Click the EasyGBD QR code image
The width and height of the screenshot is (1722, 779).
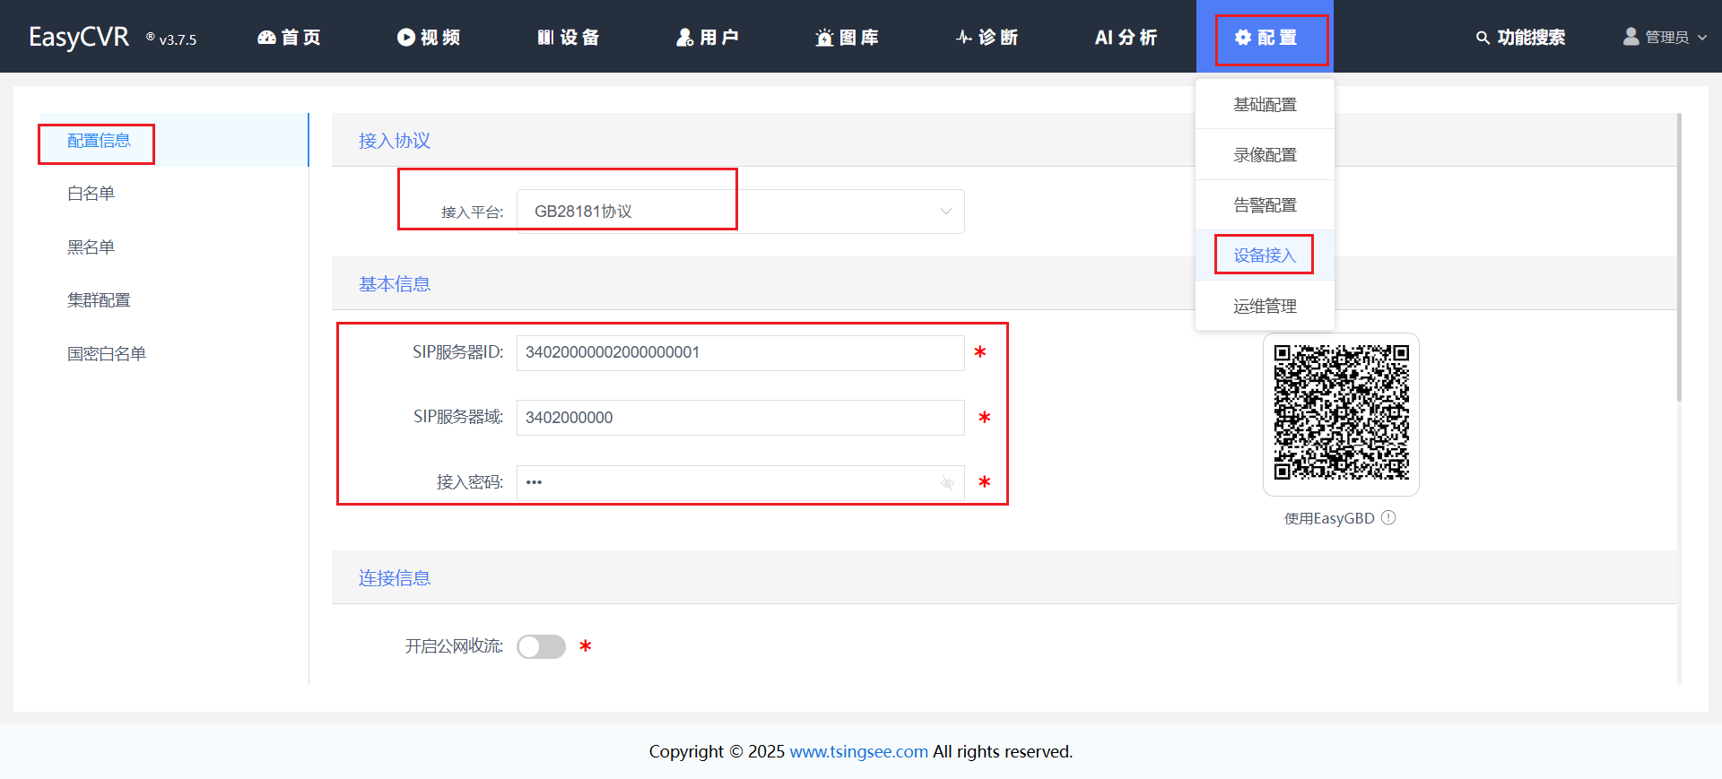tap(1341, 413)
